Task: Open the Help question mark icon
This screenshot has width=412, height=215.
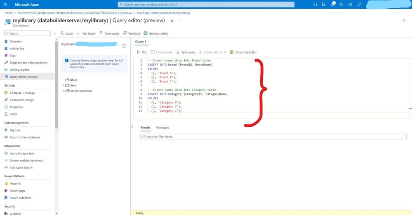Action: tap(350, 5)
